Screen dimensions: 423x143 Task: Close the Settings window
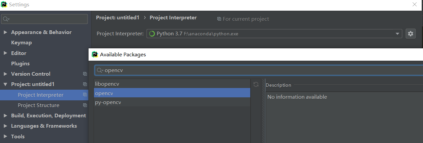pyautogui.click(x=415, y=4)
